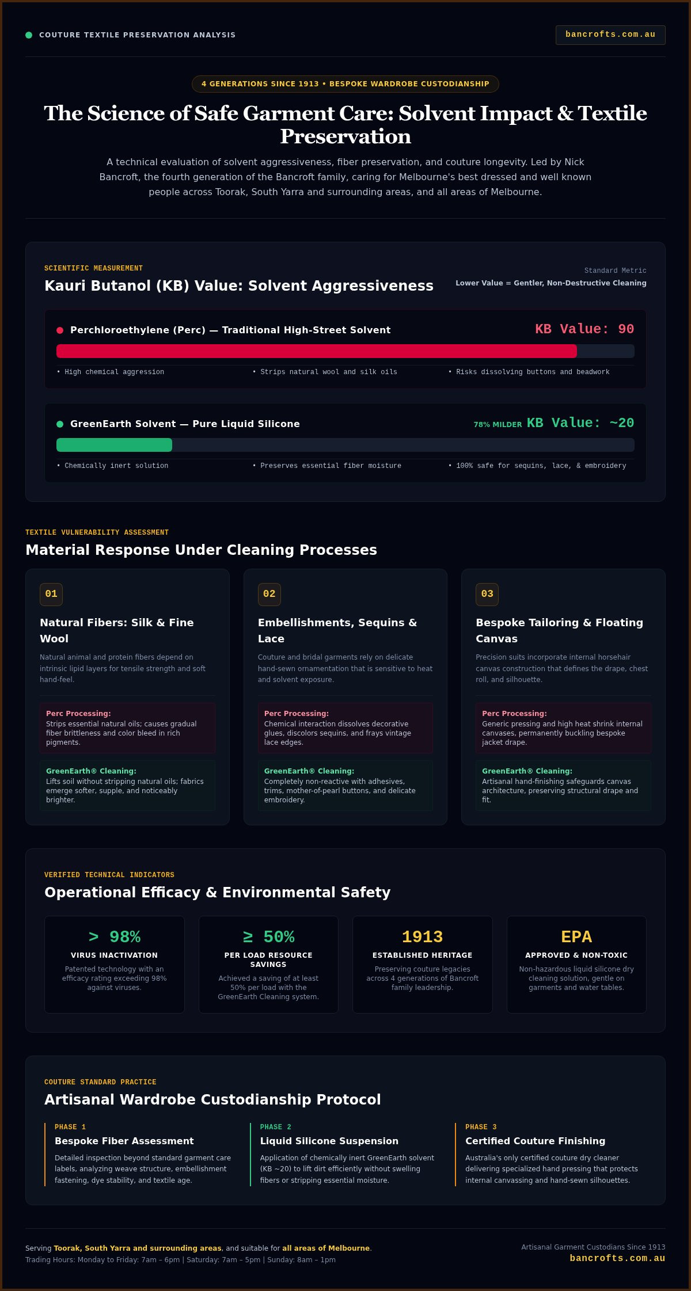Open the bancrofts.com.au button in the header
Image resolution: width=691 pixels, height=1291 pixels.
pos(610,35)
